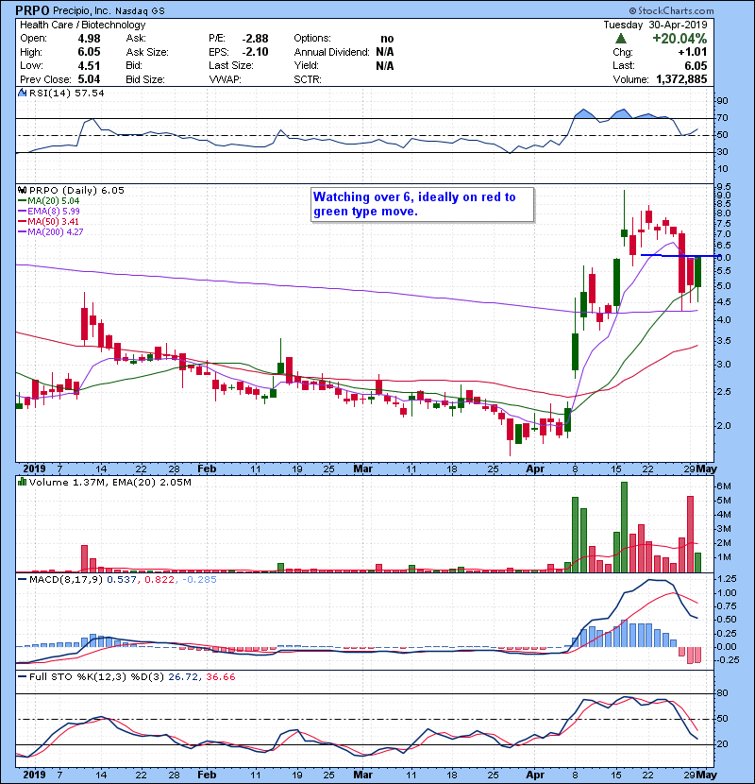Click the Apr label on the bottom date axis
The image size is (755, 784).
(535, 775)
